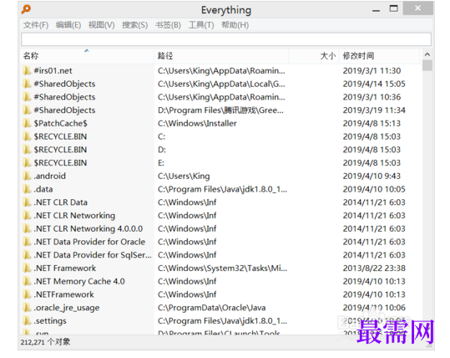Sort by the 修改时间 column header
This screenshot has width=450, height=358.
(x=379, y=56)
